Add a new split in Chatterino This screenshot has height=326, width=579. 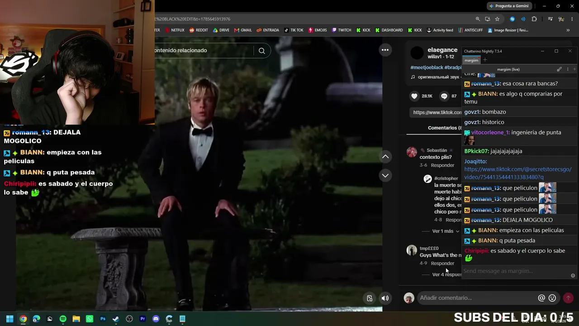point(574,69)
